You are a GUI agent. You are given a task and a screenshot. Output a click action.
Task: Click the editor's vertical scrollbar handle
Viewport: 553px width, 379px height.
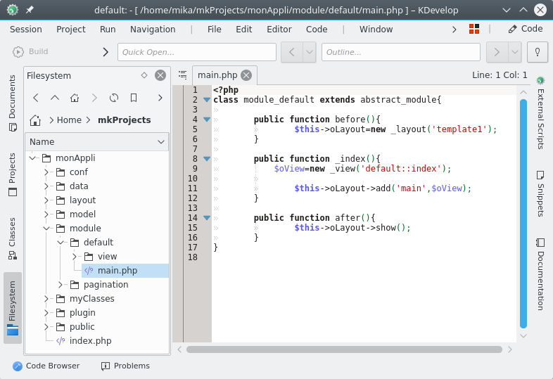click(x=523, y=211)
